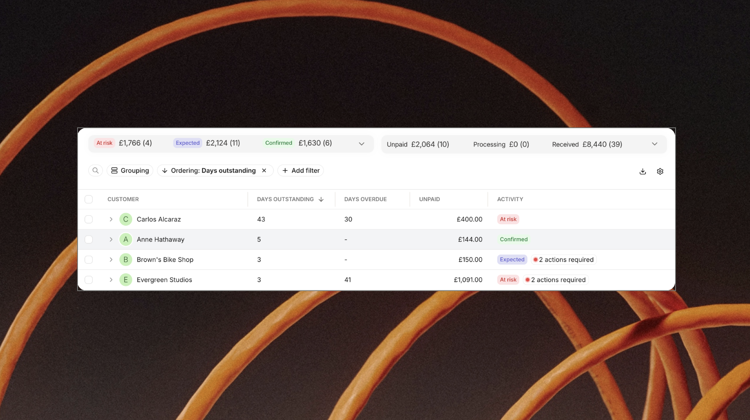Check the Carlos Alcaraz row checkbox
The height and width of the screenshot is (420, 750).
[89, 219]
